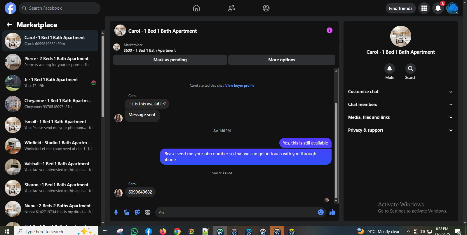
Task: Open Nunu's 2 Beds 2 Baths conversation
Action: click(x=50, y=209)
